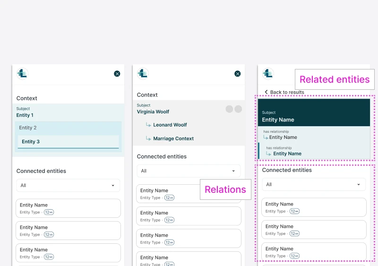Click the 12 links badge on left panel's first card
The width and height of the screenshot is (378, 266).
click(x=49, y=212)
